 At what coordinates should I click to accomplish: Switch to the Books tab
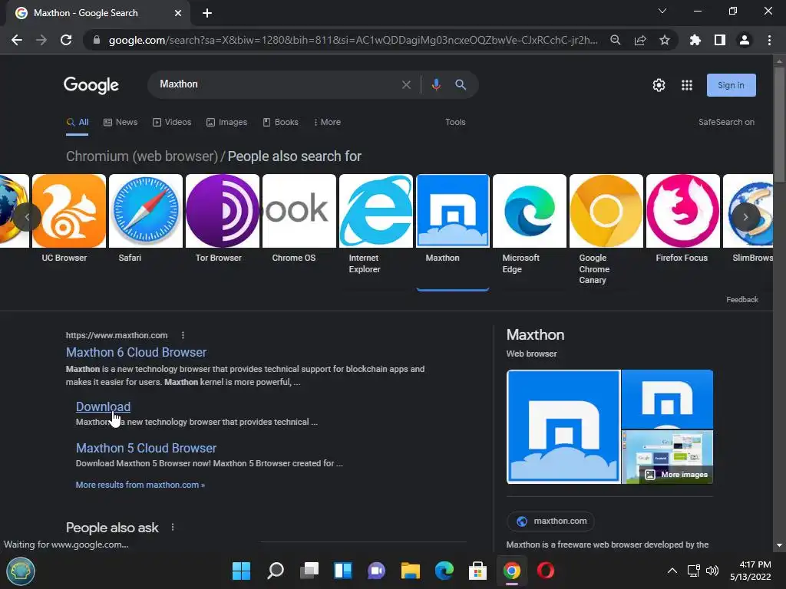281,122
